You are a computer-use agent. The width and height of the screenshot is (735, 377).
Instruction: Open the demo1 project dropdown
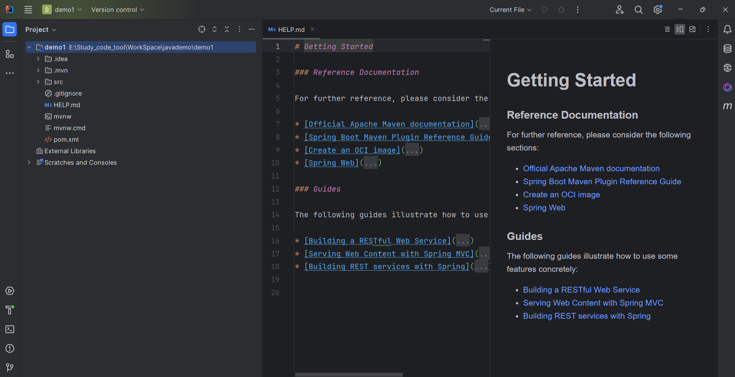click(62, 10)
